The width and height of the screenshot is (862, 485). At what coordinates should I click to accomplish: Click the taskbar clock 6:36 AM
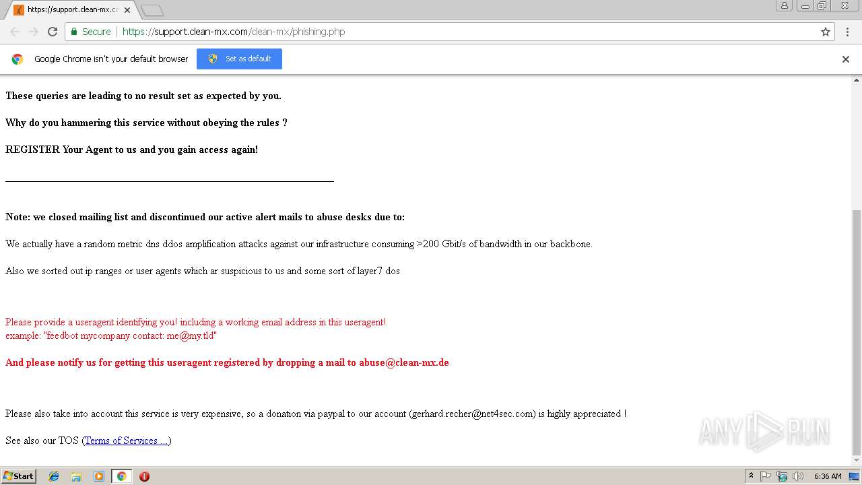click(x=828, y=476)
